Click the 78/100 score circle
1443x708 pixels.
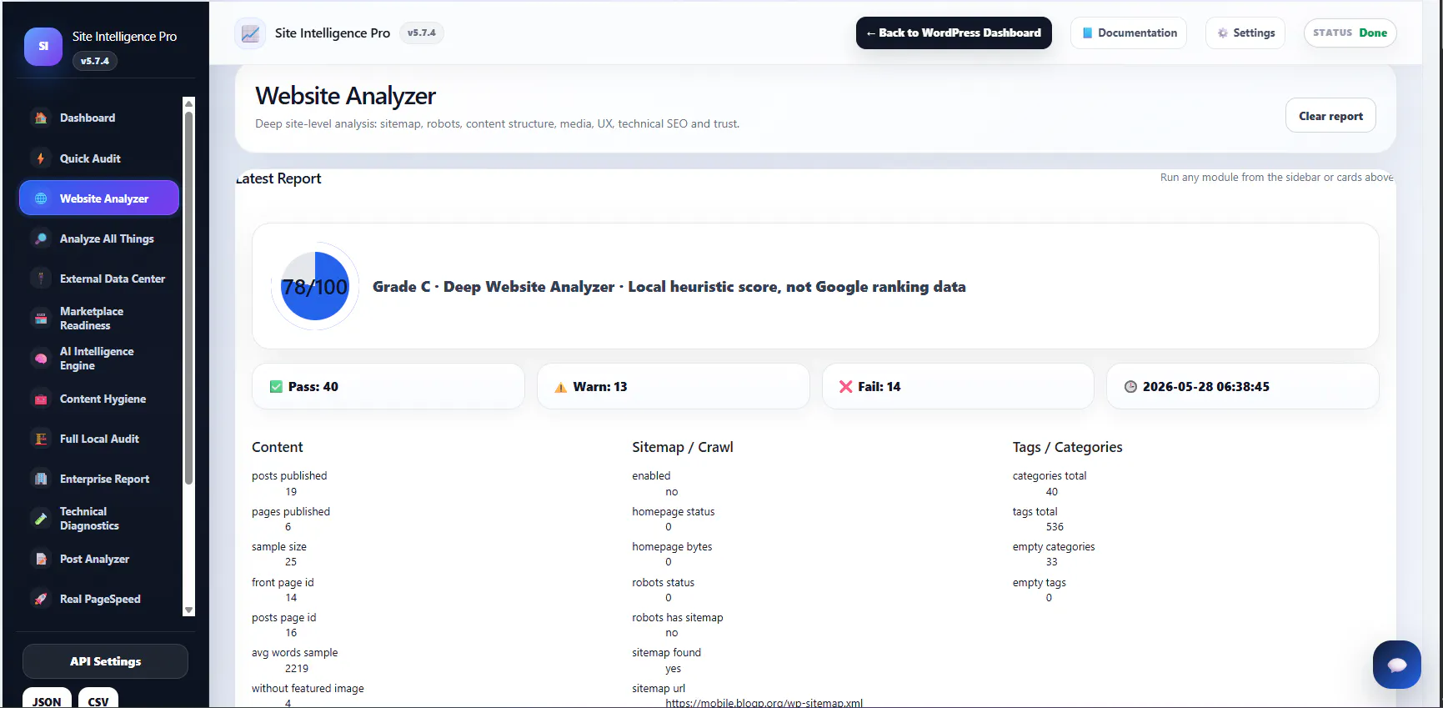[315, 286]
